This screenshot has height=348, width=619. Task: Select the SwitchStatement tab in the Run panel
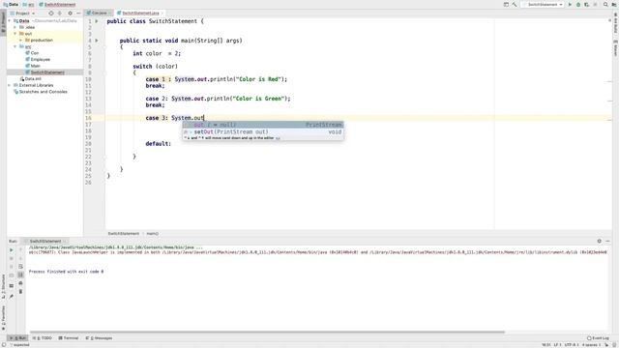click(45, 241)
